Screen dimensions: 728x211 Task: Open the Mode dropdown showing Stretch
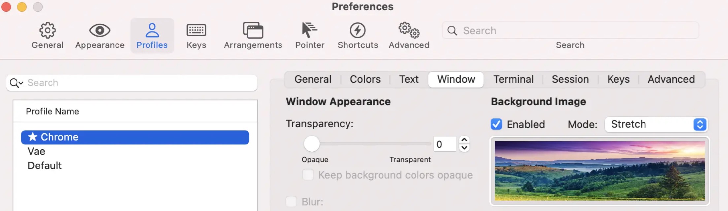tap(656, 124)
